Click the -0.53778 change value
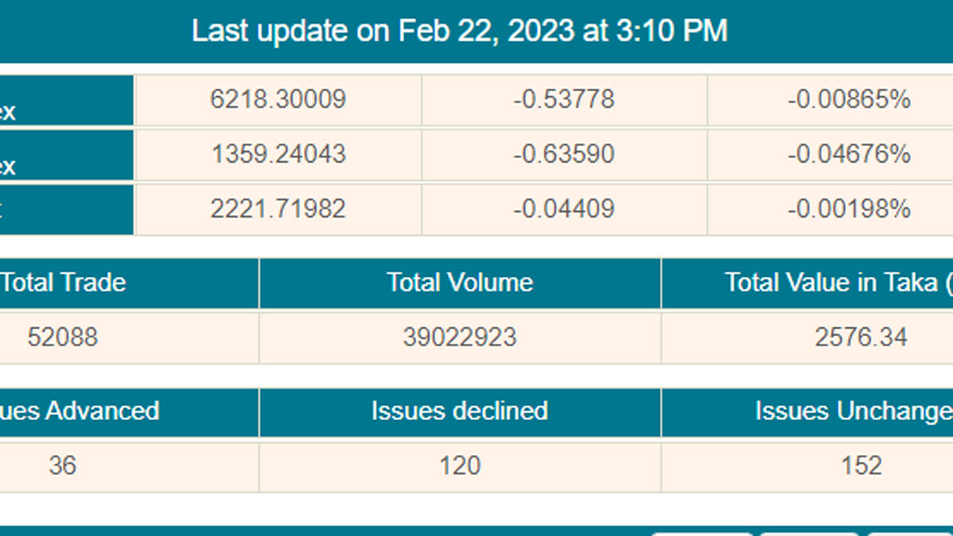953x536 pixels. [564, 99]
